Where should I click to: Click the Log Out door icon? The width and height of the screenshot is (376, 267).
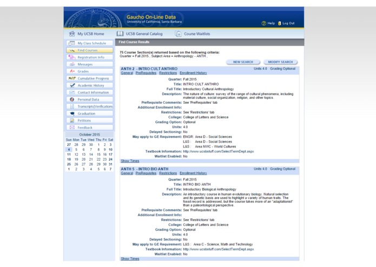coord(279,23)
